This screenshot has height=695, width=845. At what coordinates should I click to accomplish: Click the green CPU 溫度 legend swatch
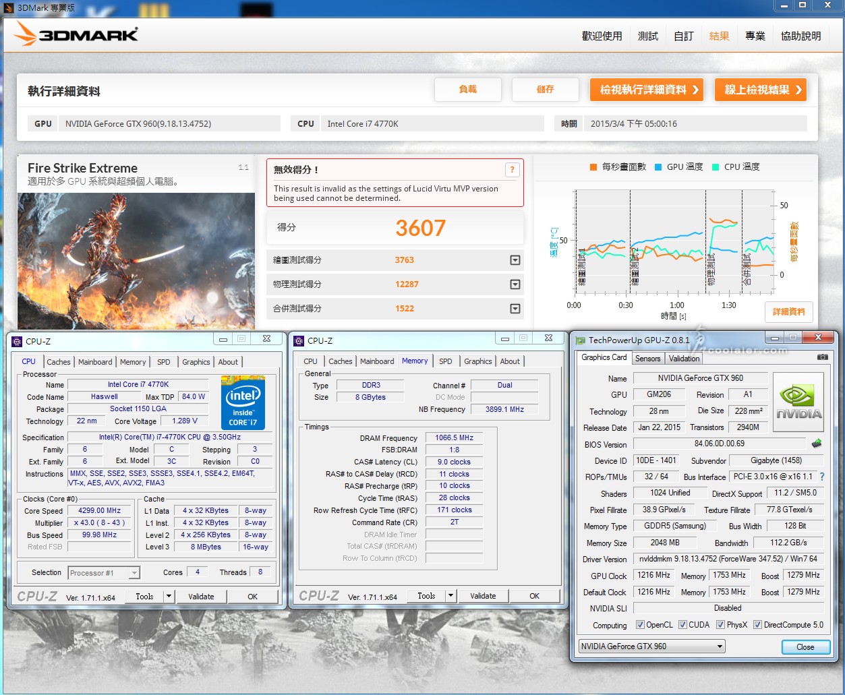click(x=716, y=167)
